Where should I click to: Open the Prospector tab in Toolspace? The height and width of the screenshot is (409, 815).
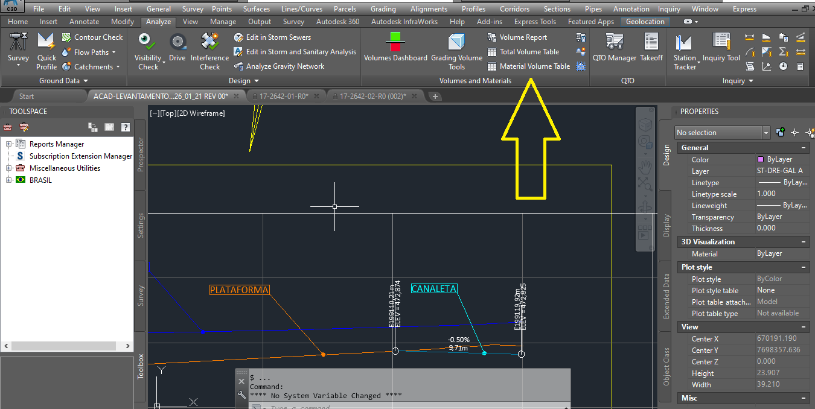point(141,154)
